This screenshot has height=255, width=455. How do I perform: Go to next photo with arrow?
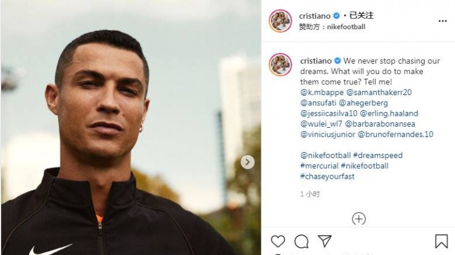pyautogui.click(x=248, y=162)
